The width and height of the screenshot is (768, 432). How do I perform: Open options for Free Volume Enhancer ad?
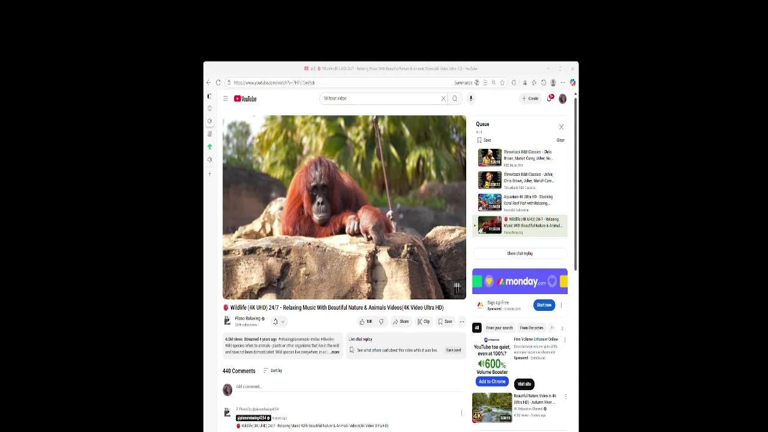(565, 340)
